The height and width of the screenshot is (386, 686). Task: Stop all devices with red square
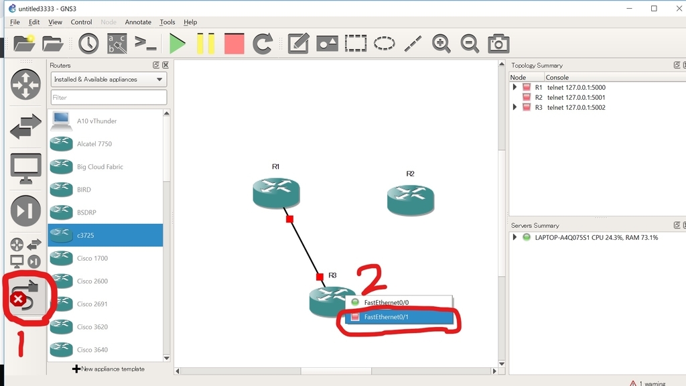point(234,44)
